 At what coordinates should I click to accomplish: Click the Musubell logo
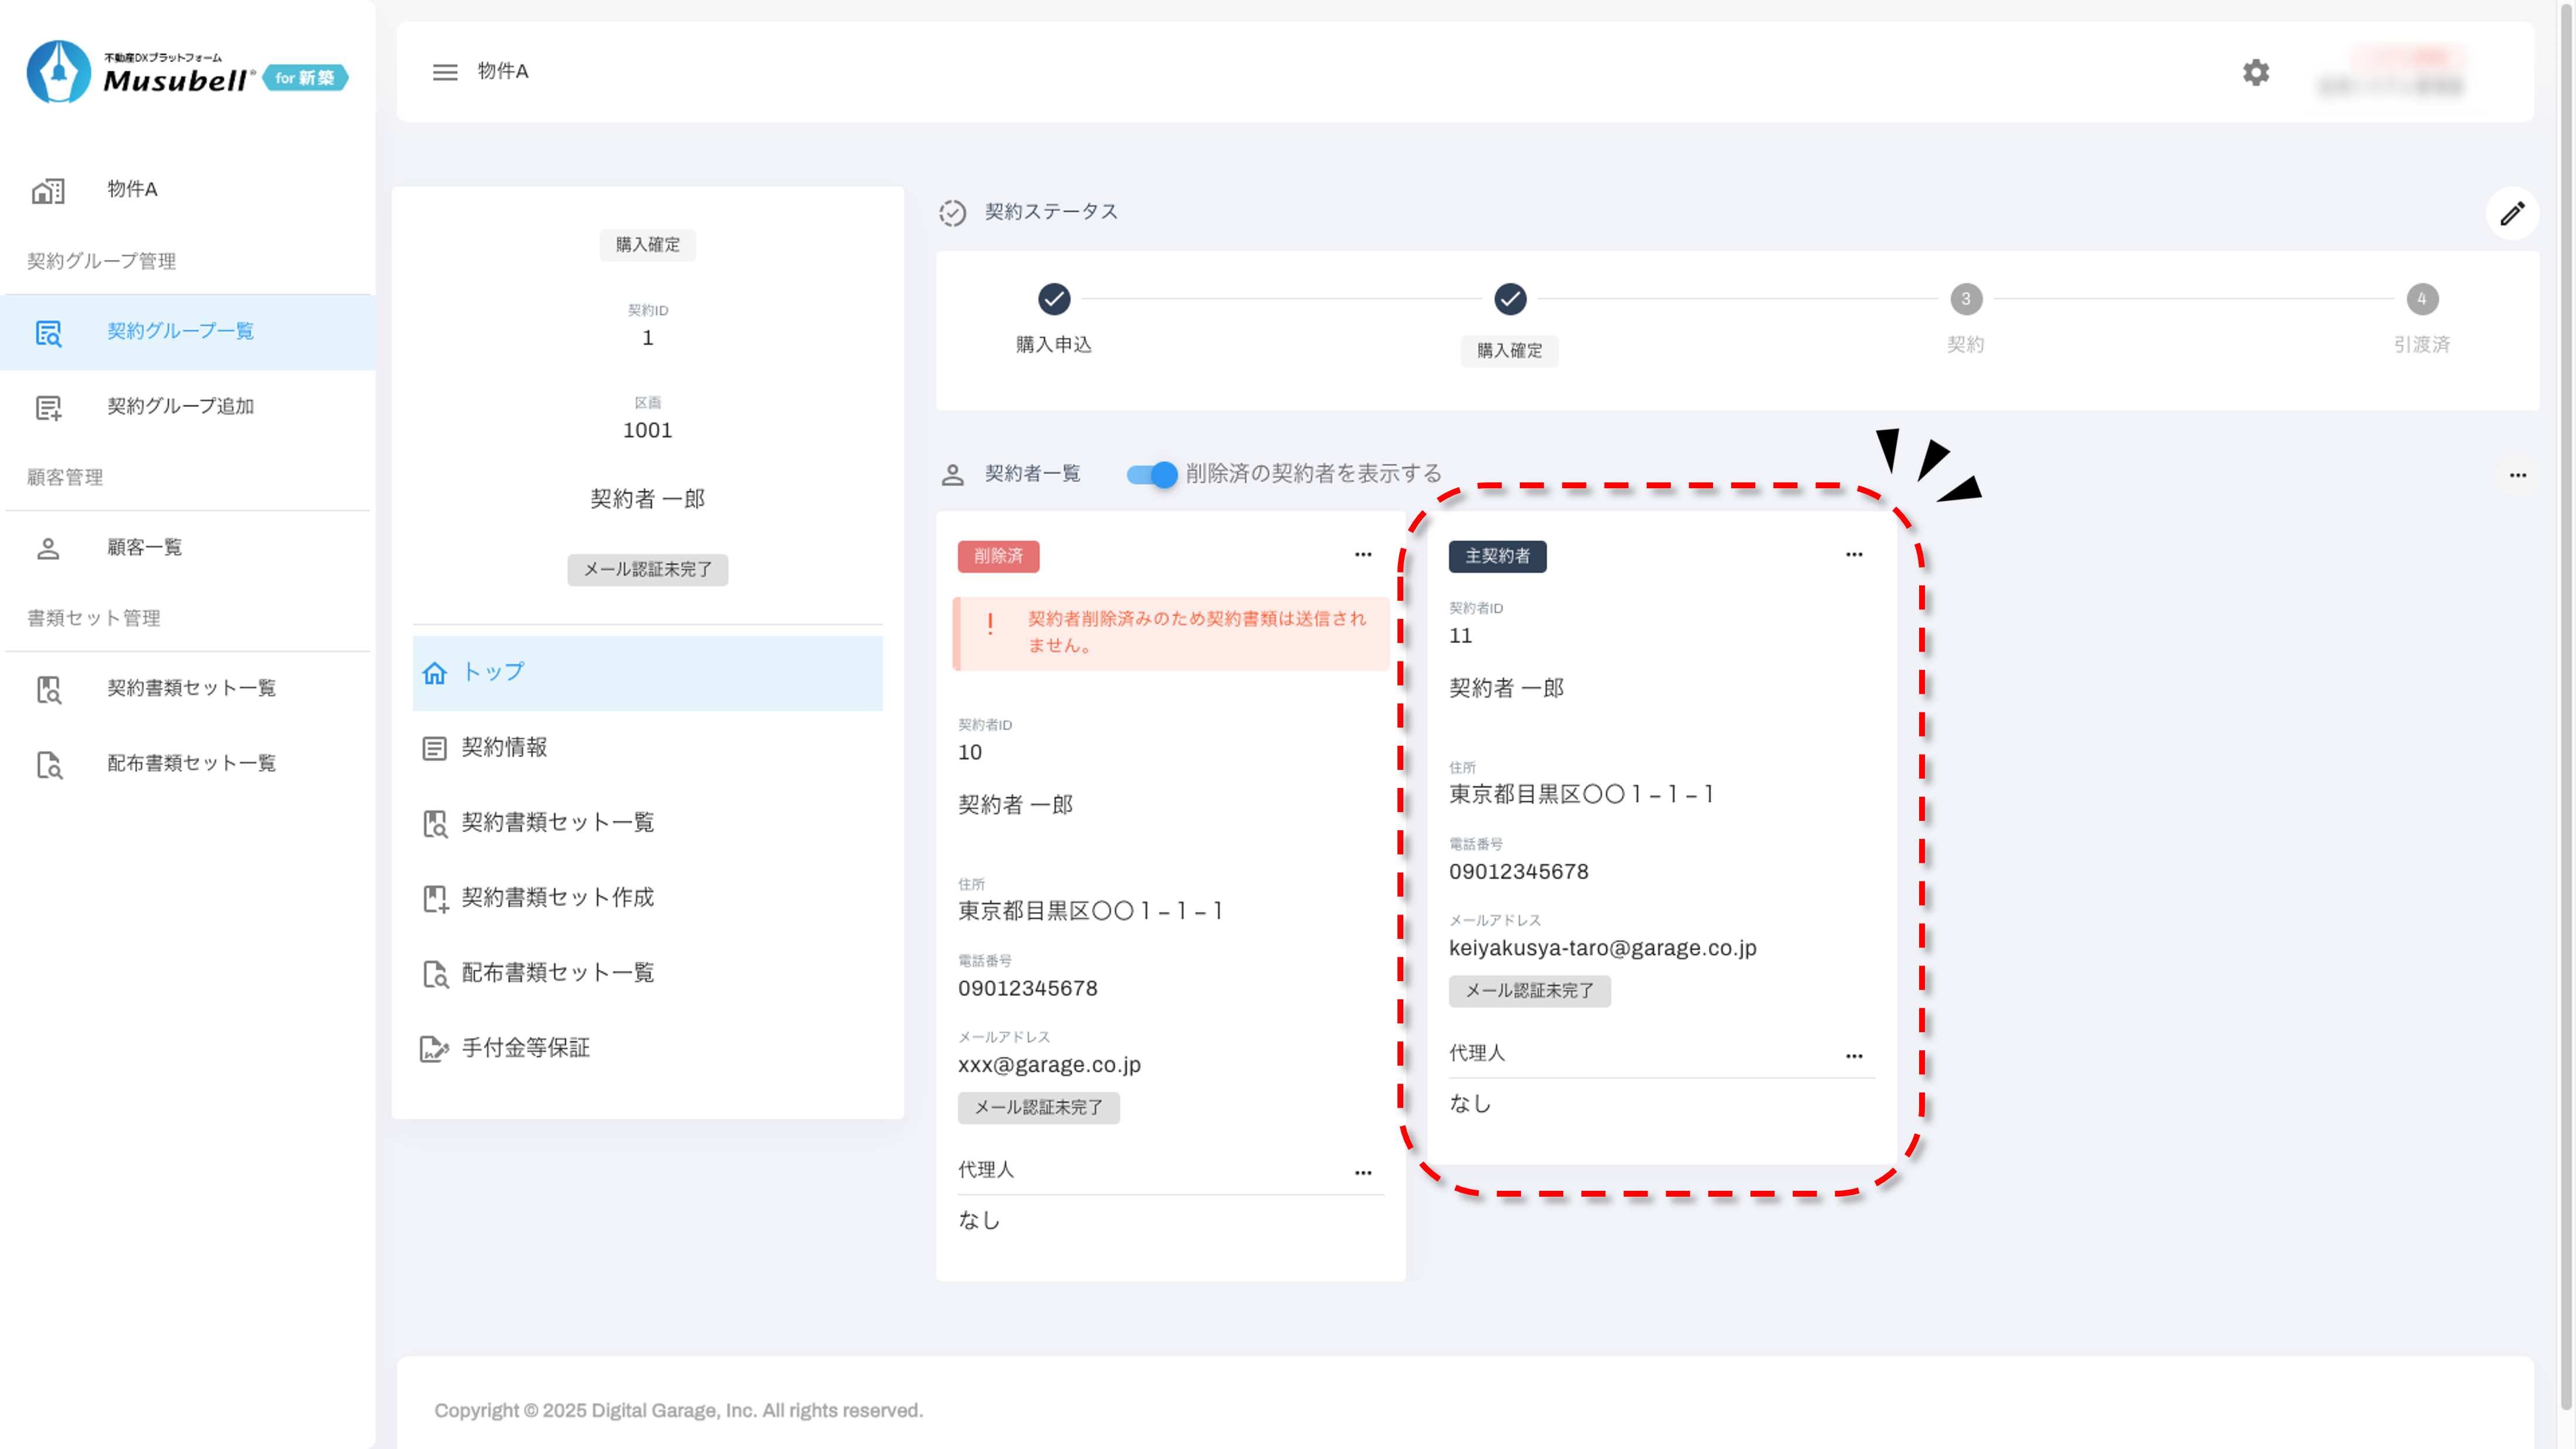pos(186,72)
